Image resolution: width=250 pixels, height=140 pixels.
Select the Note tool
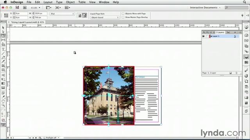(x=3, y=93)
